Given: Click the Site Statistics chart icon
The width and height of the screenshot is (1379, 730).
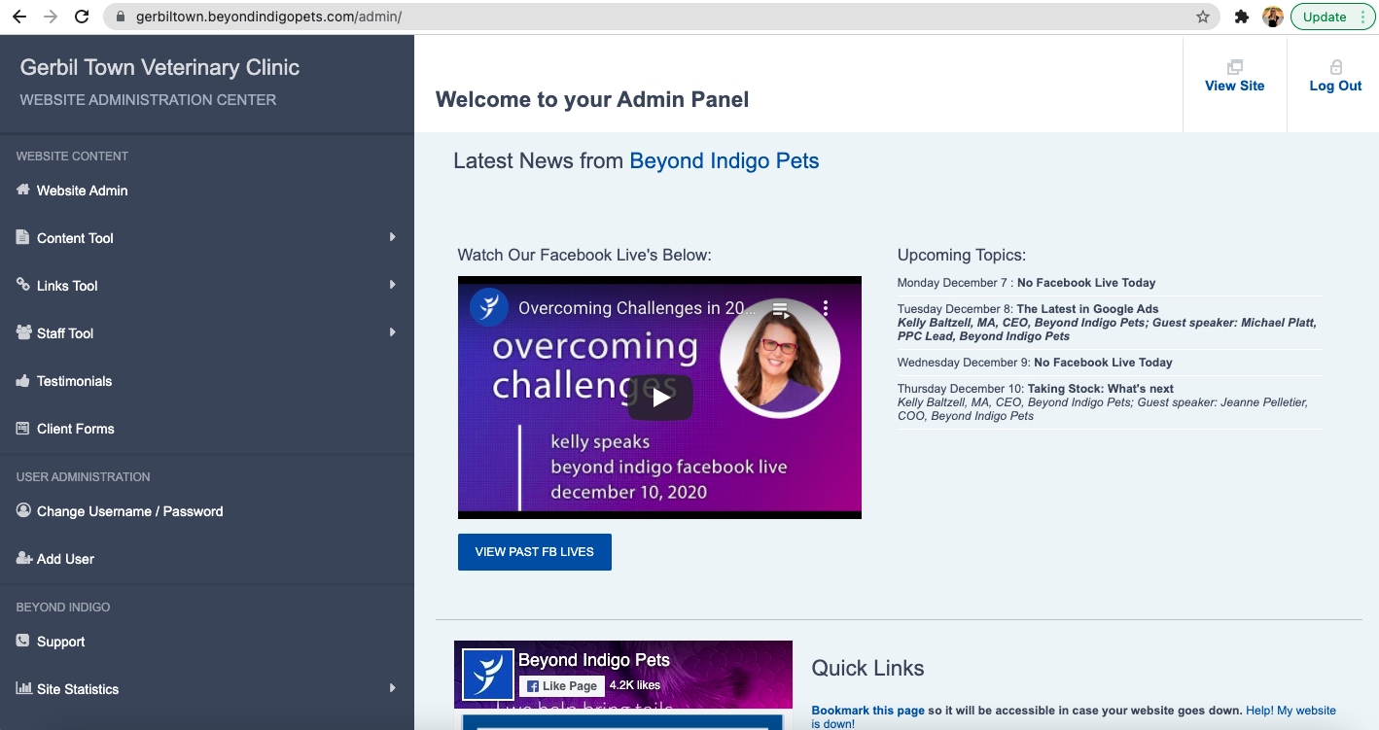Looking at the screenshot, I should [x=24, y=688].
